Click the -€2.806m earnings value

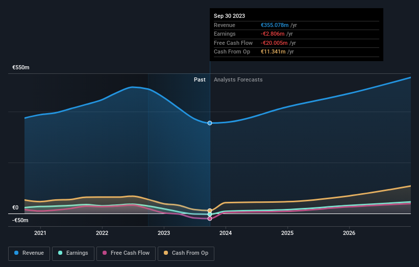pos(273,34)
